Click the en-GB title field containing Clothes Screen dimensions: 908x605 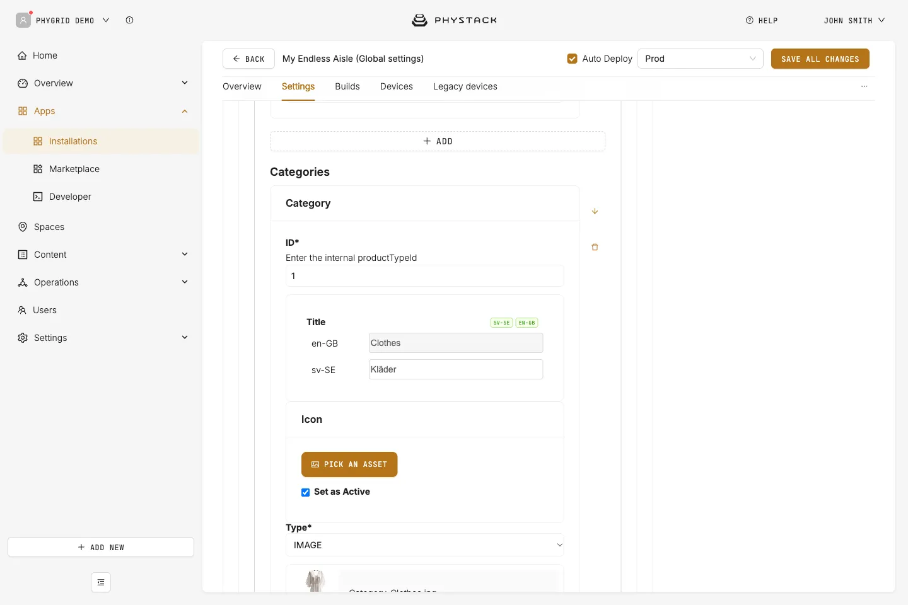(456, 343)
